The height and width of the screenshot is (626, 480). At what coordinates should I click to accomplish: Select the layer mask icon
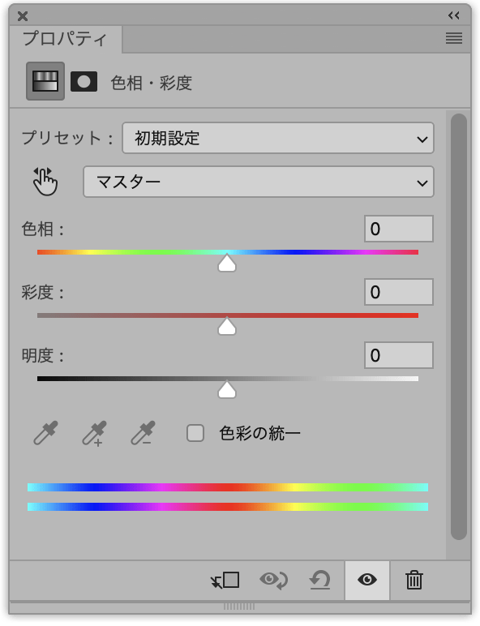84,81
